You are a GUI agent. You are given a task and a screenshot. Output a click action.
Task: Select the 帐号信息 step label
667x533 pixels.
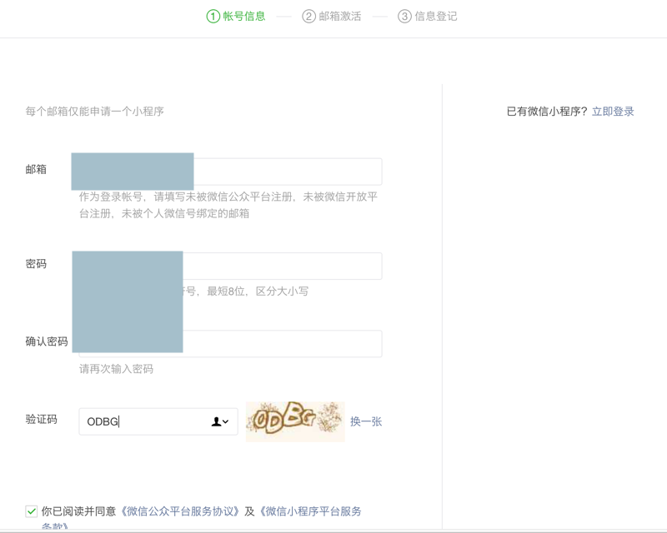pos(244,16)
